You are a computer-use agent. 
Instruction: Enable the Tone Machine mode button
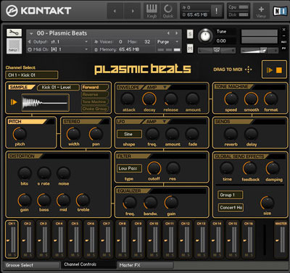(94, 101)
